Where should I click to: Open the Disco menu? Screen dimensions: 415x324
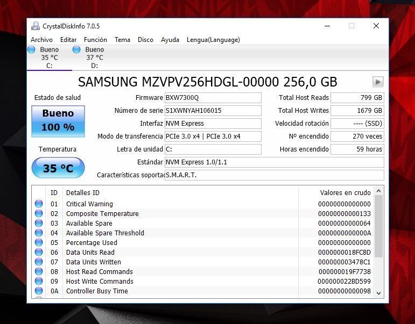point(145,40)
